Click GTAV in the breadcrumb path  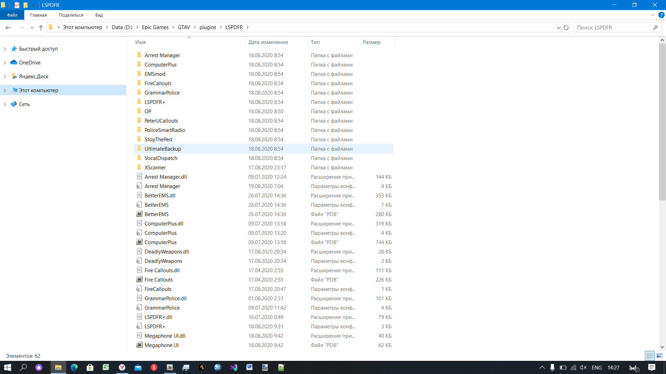pyautogui.click(x=184, y=27)
